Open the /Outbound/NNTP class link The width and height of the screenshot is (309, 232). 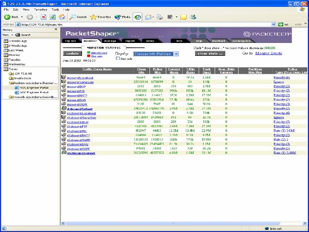coord(78,135)
